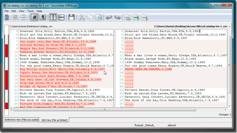Click left line 'The very best of,Cat Stevens'

tap(61, 79)
